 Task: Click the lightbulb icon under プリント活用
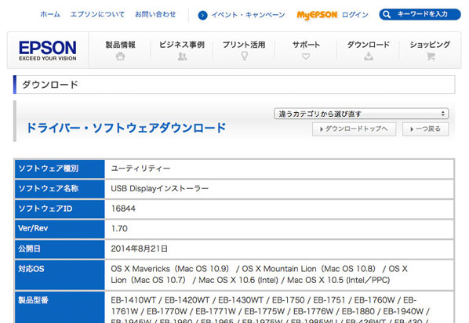245,56
